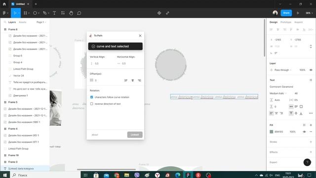The width and height of the screenshot is (316, 178).
Task: Set text align left in Text panel
Action: click(272, 113)
